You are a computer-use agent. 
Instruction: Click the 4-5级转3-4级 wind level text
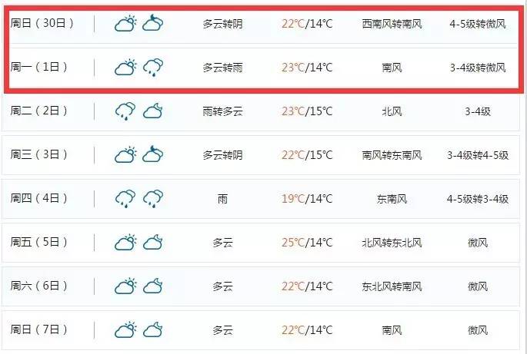(x=478, y=199)
